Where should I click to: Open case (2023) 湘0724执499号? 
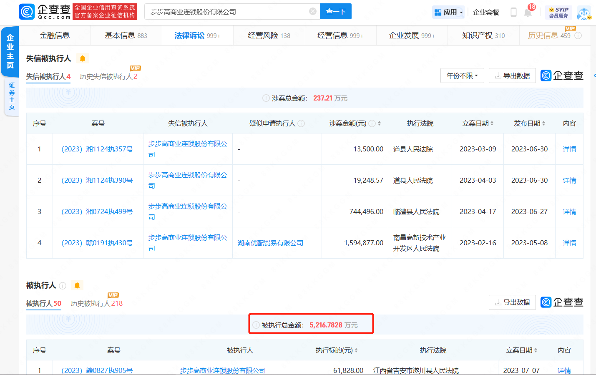(97, 211)
